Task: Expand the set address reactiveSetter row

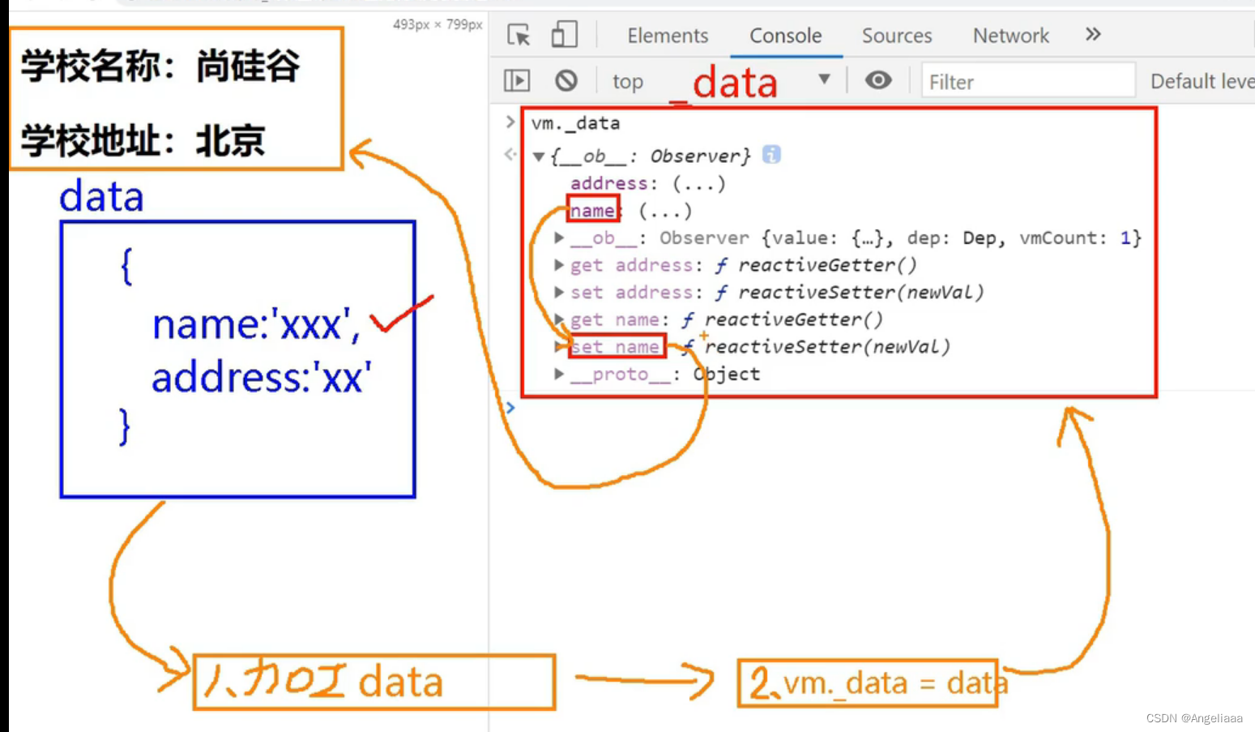Action: (559, 292)
